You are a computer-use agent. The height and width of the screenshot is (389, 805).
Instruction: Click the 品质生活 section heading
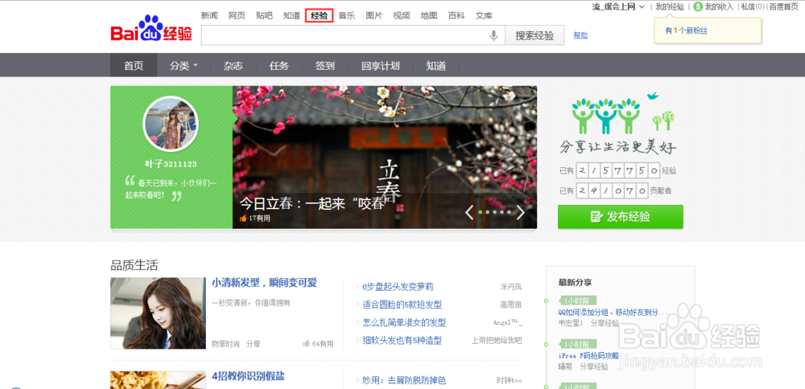(x=134, y=265)
